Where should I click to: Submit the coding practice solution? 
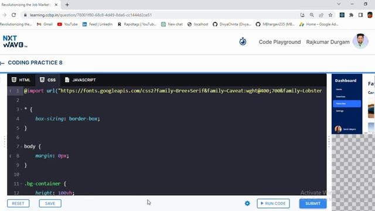313,203
